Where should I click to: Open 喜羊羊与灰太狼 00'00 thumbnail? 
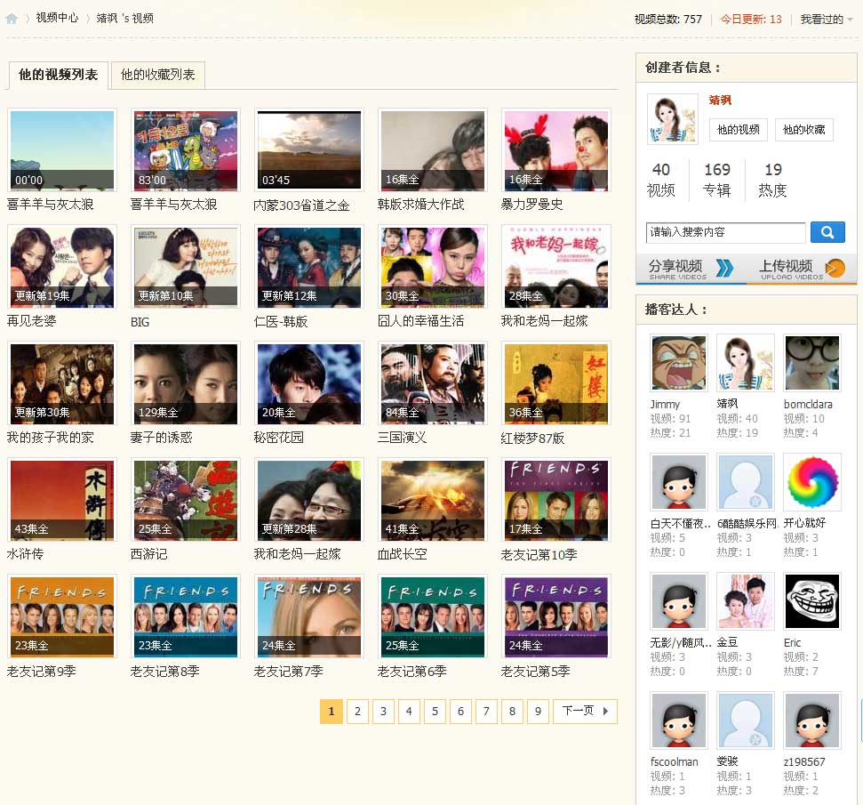click(62, 149)
